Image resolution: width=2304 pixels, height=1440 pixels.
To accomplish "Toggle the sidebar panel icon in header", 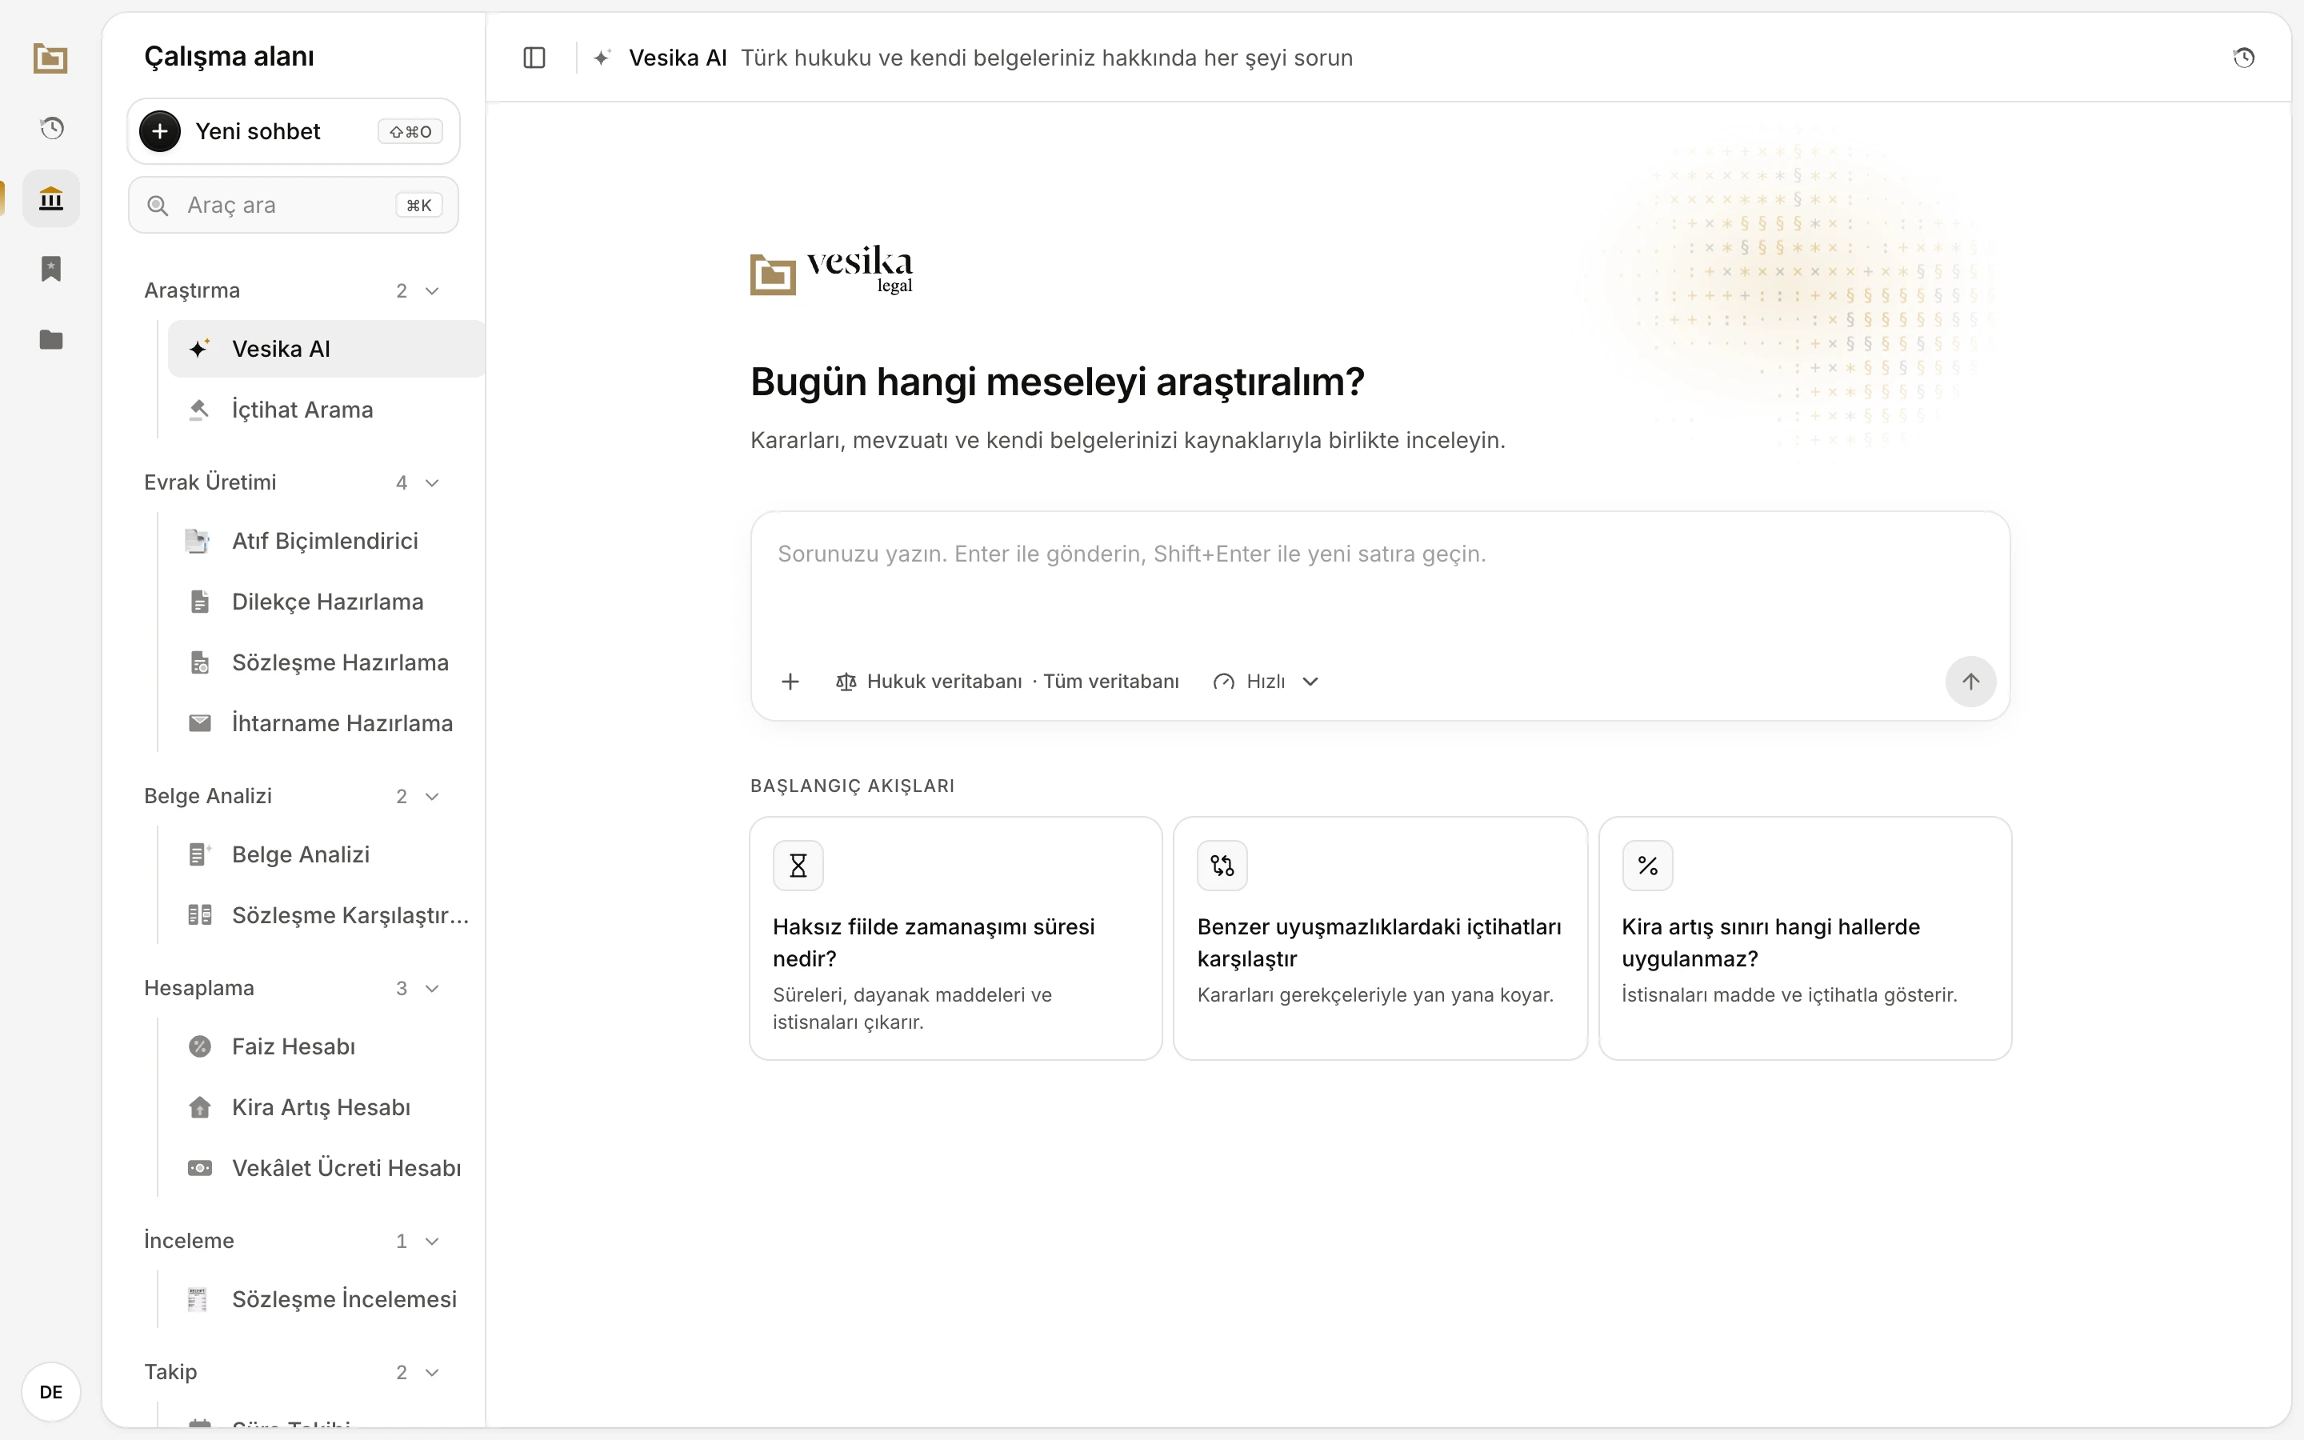I will click(534, 58).
